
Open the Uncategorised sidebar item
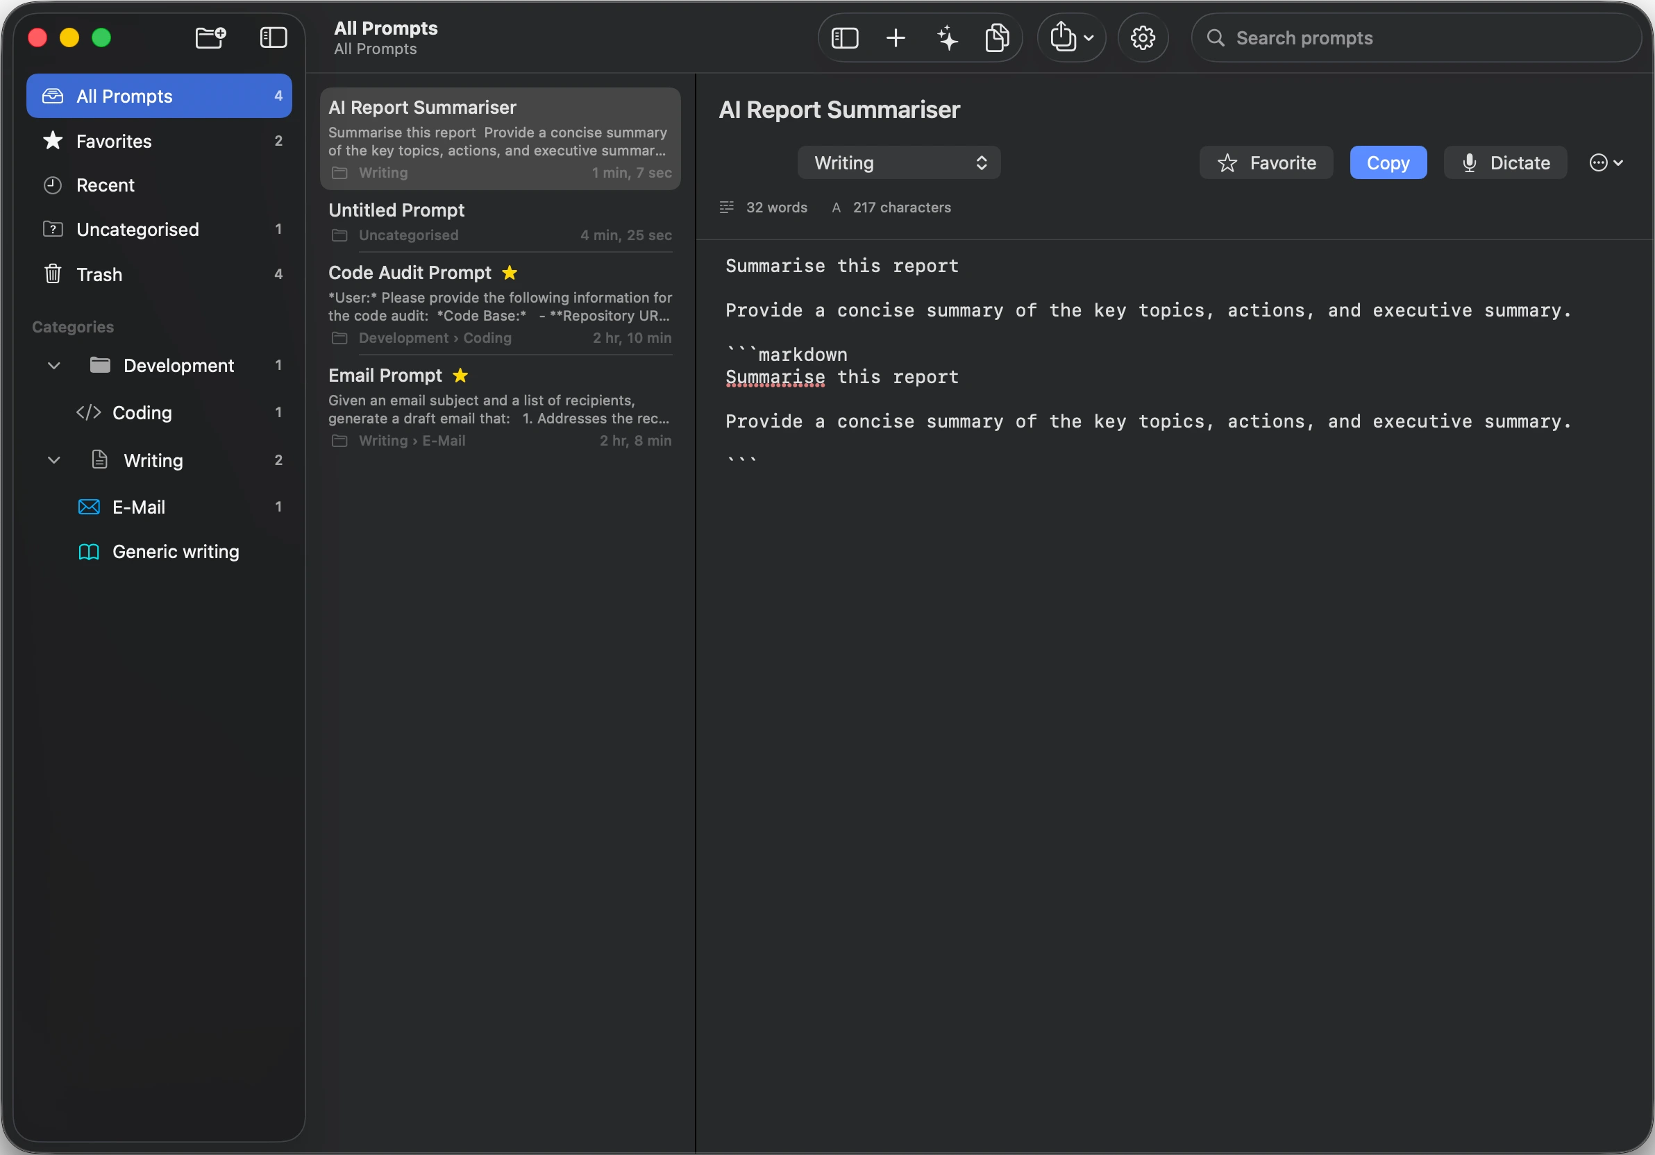click(159, 229)
